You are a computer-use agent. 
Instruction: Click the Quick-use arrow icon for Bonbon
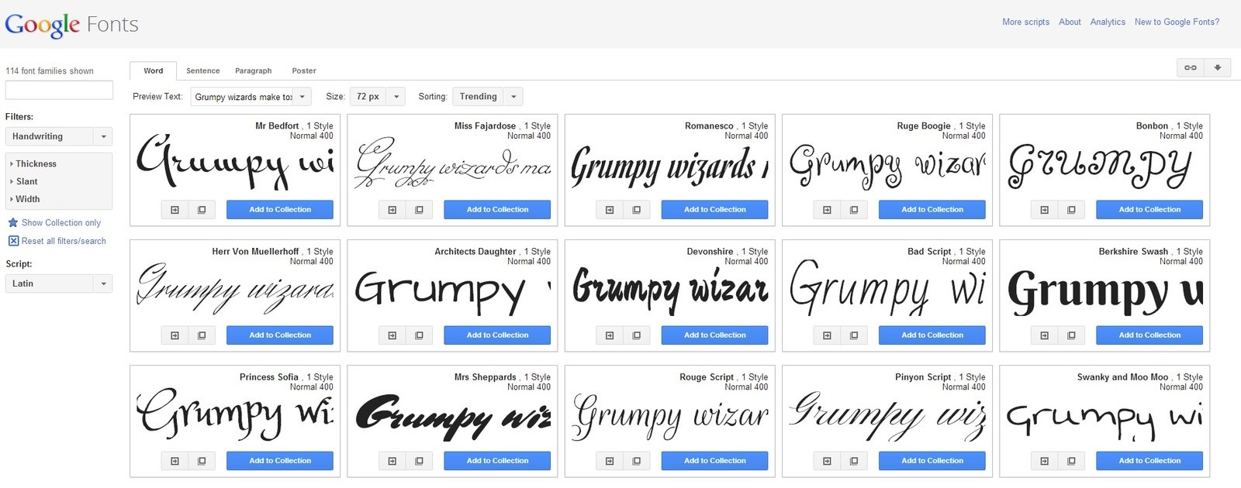(1045, 210)
